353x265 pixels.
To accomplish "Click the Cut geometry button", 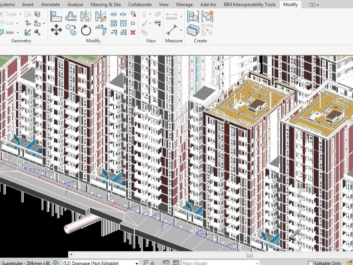I will (x=6, y=23).
